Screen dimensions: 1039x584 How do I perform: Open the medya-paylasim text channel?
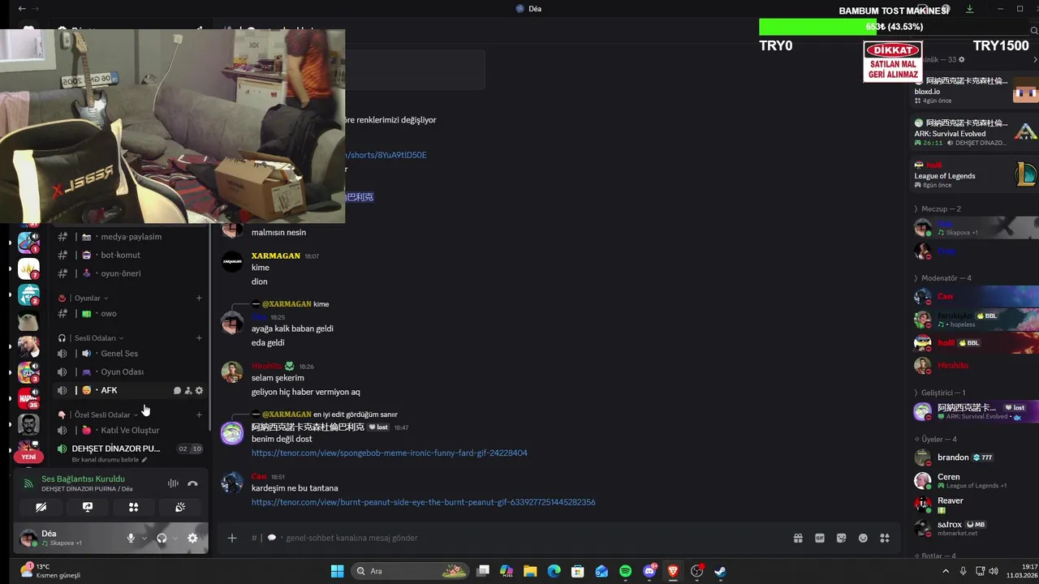(130, 237)
